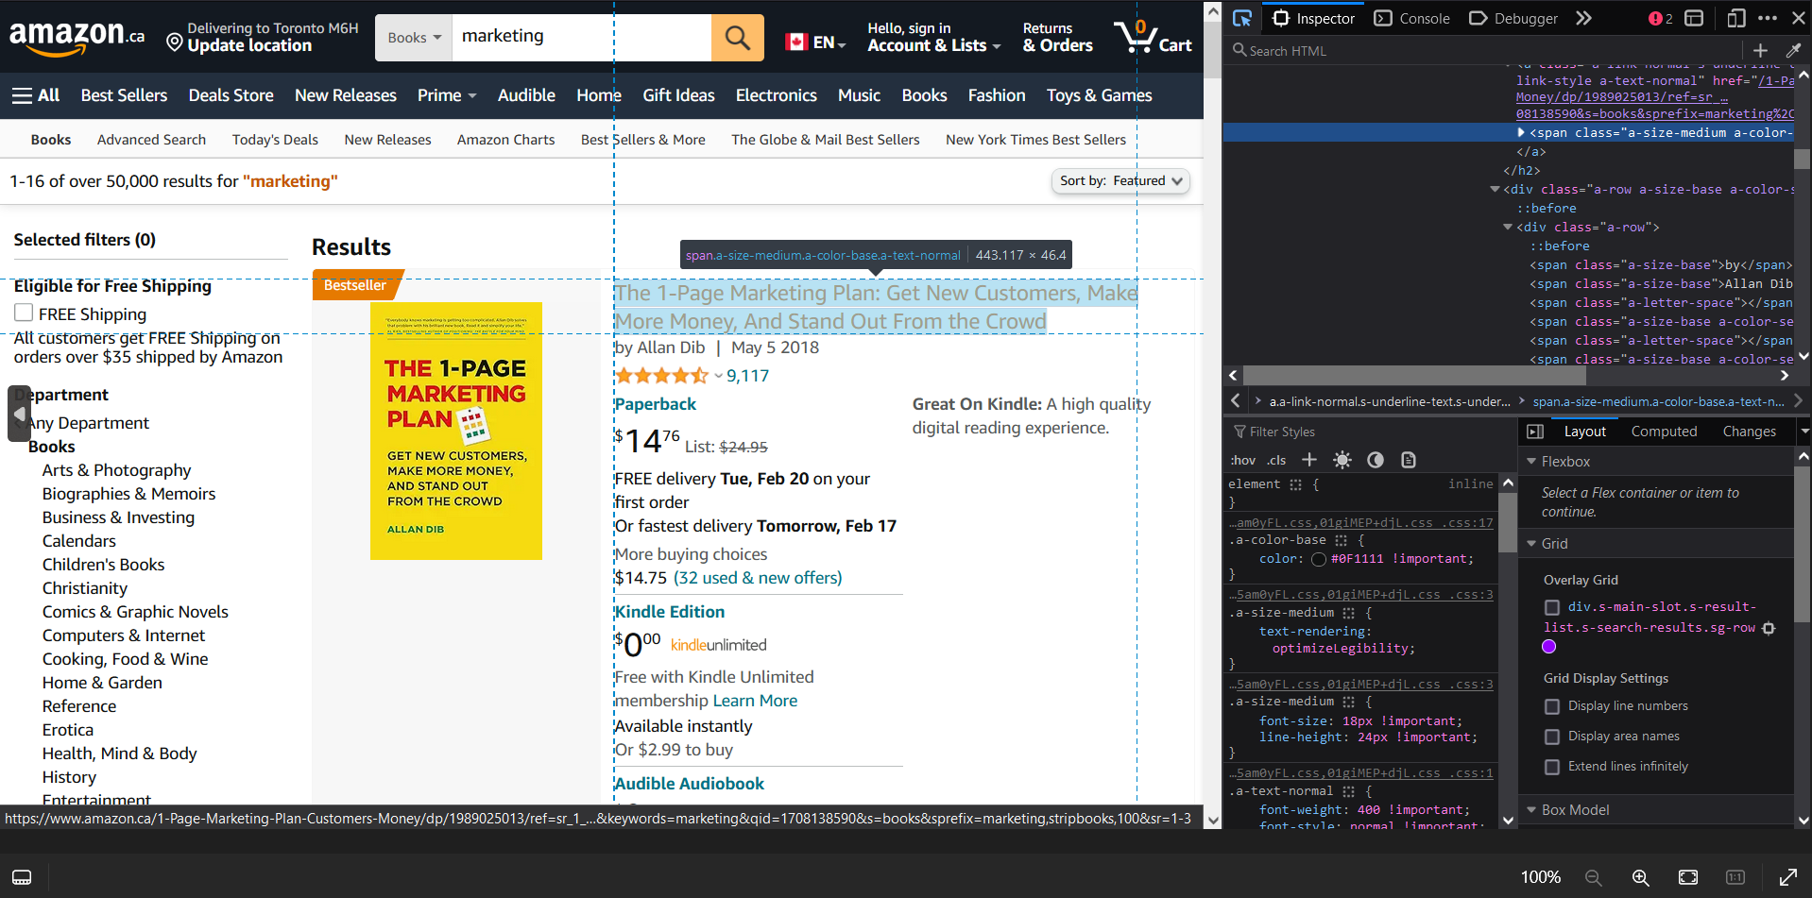1812x898 pixels.
Task: Click the Amazon search input field
Action: 581,38
